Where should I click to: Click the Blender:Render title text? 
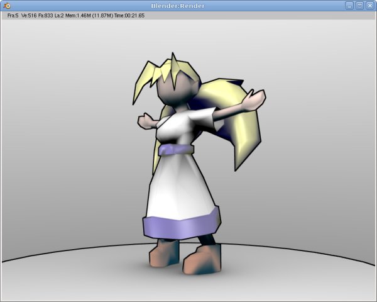click(177, 6)
